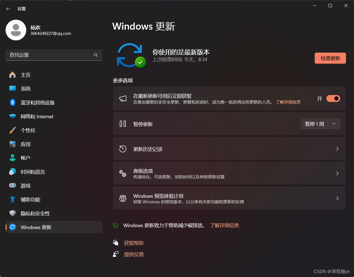Image resolution: width=354 pixels, height=277 pixels.
Task: Open 了解详细信息 link about carbon emissions
Action: 224,225
